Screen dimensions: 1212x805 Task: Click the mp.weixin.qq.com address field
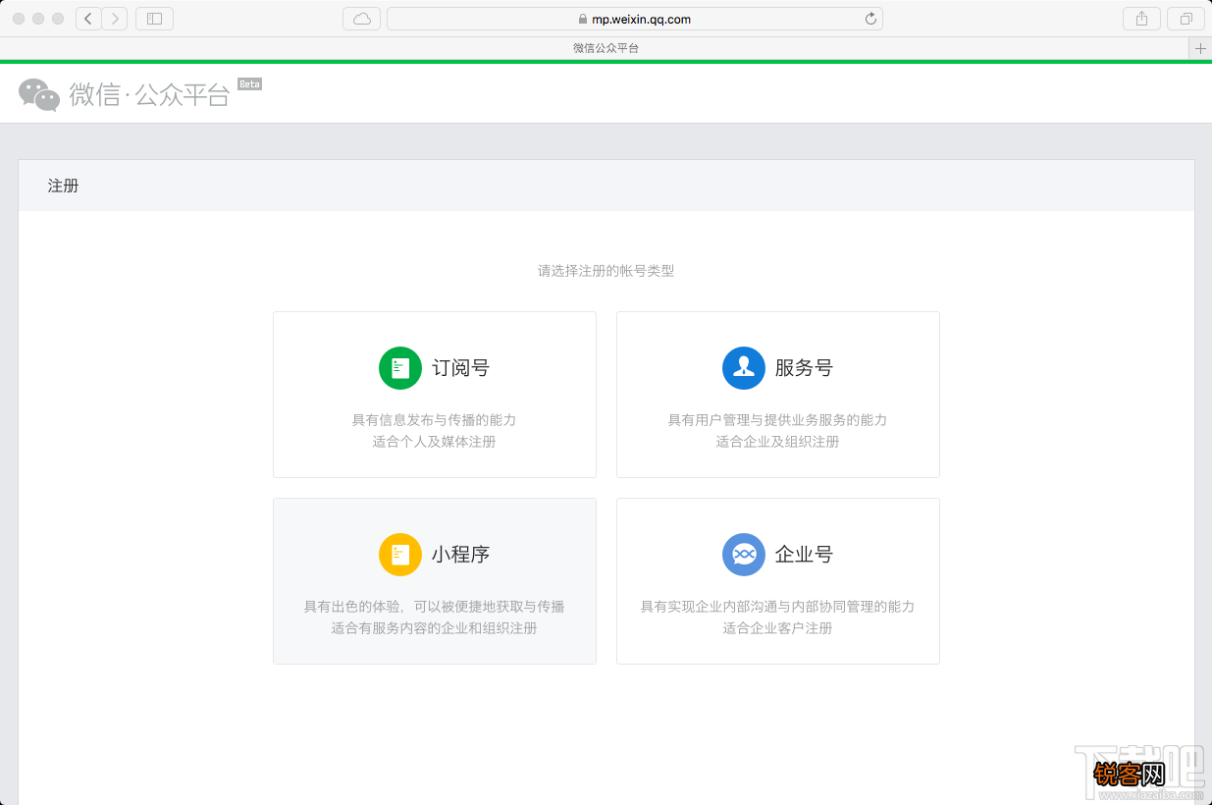tap(635, 19)
